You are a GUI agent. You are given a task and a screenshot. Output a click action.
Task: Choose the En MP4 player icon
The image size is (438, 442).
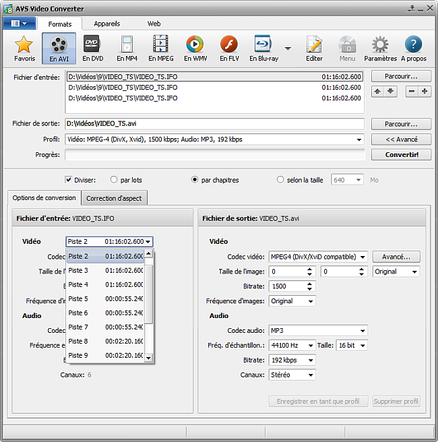pos(127,49)
